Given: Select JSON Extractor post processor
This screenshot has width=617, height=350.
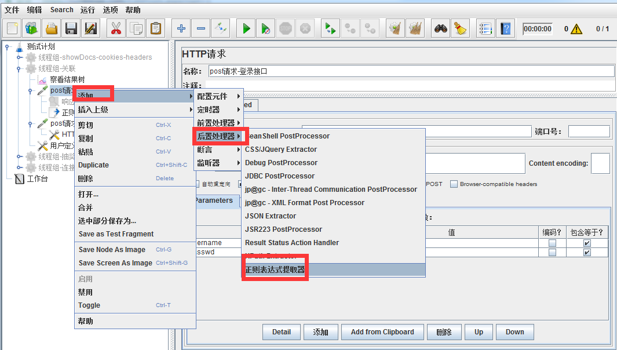Looking at the screenshot, I should click(x=334, y=216).
